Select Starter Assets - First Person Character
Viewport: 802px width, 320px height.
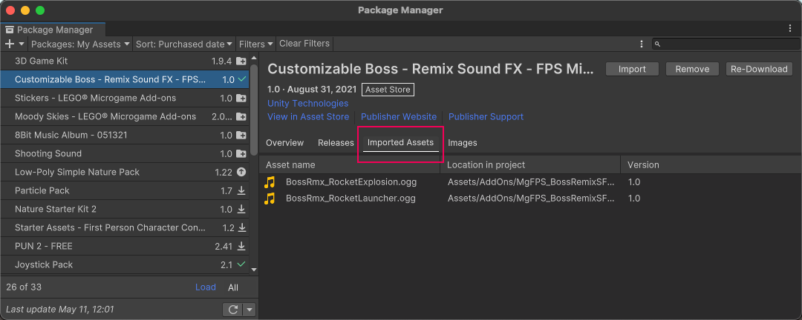pos(125,227)
